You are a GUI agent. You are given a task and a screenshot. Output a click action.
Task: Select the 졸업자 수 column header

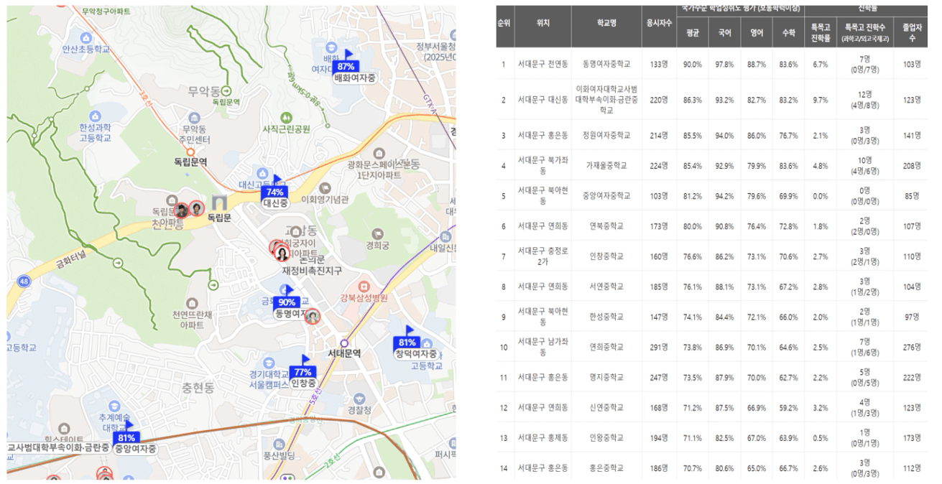pyautogui.click(x=912, y=32)
